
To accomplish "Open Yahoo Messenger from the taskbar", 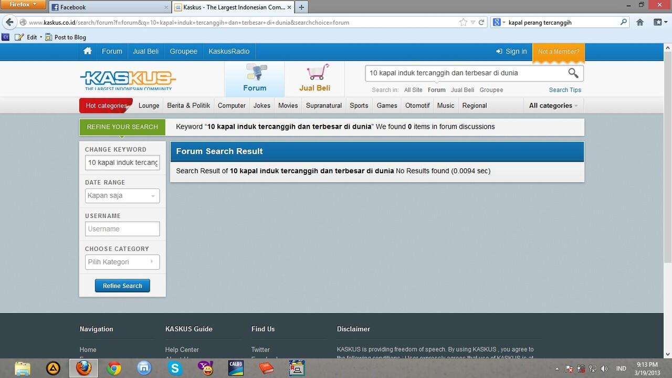I will point(205,368).
